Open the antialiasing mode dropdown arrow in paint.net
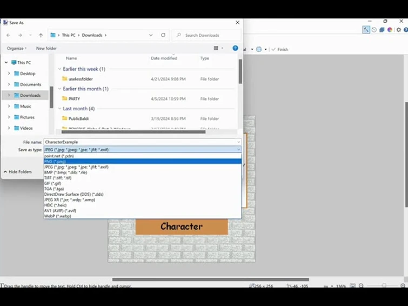The height and width of the screenshot is (306, 408). (252, 49)
